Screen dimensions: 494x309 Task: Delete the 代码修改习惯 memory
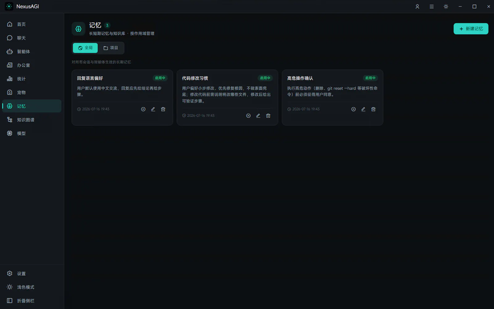268,115
